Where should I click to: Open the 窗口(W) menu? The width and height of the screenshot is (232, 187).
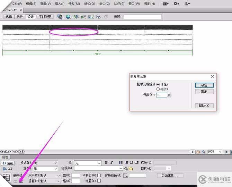(134, 4)
